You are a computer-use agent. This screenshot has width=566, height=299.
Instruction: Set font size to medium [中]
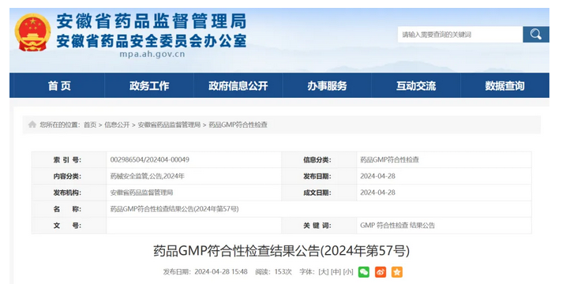pyautogui.click(x=335, y=271)
